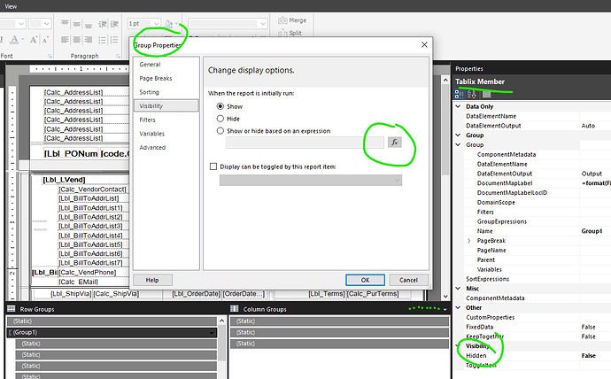Decrease paragraph indent
Image resolution: width=611 pixels, height=379 pixels.
pyautogui.click(x=103, y=24)
